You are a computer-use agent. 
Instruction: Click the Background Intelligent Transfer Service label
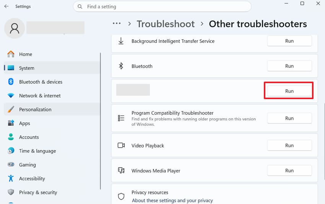(173, 41)
